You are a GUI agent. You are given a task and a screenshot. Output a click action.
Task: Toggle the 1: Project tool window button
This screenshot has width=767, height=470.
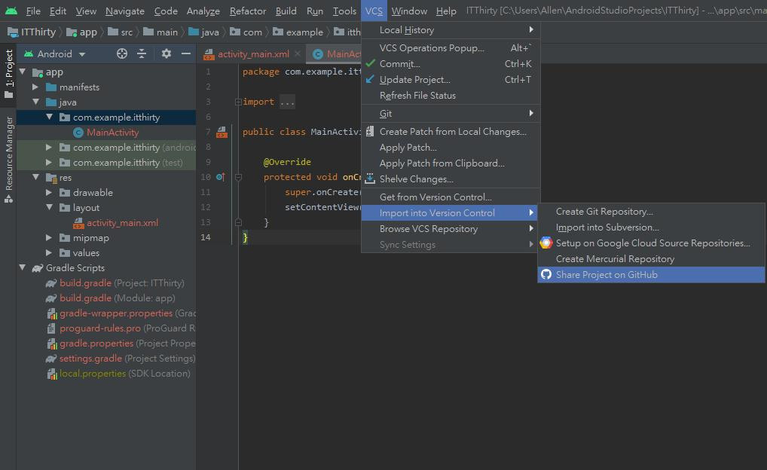9,73
